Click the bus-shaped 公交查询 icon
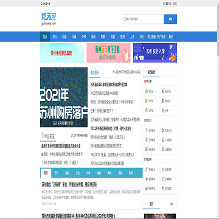This screenshot has width=219, height=219. pos(162,140)
